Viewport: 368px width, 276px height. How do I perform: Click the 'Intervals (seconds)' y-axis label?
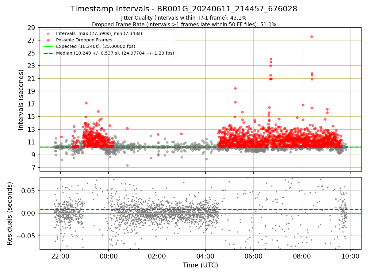[21, 99]
